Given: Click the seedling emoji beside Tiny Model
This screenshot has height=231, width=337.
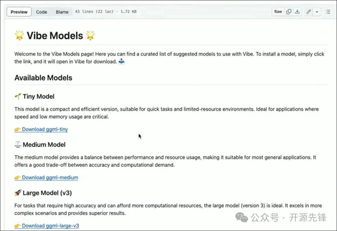Looking at the screenshot, I should (x=18, y=96).
